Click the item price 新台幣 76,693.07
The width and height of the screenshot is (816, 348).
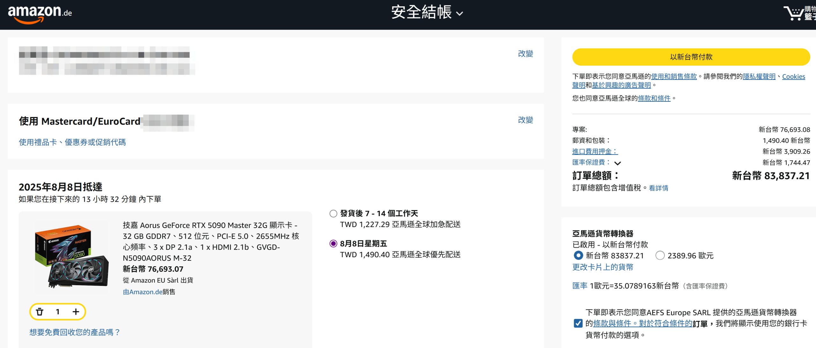tap(153, 269)
